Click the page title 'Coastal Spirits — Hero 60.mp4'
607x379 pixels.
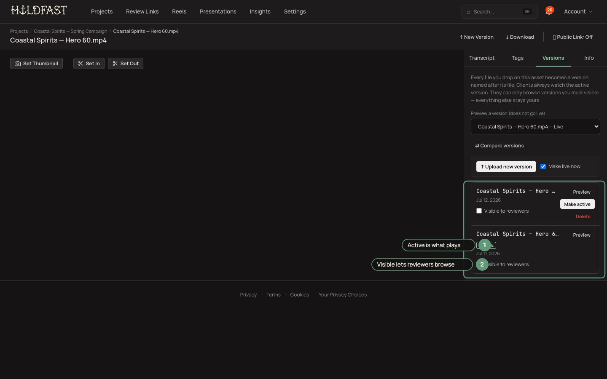tap(58, 40)
